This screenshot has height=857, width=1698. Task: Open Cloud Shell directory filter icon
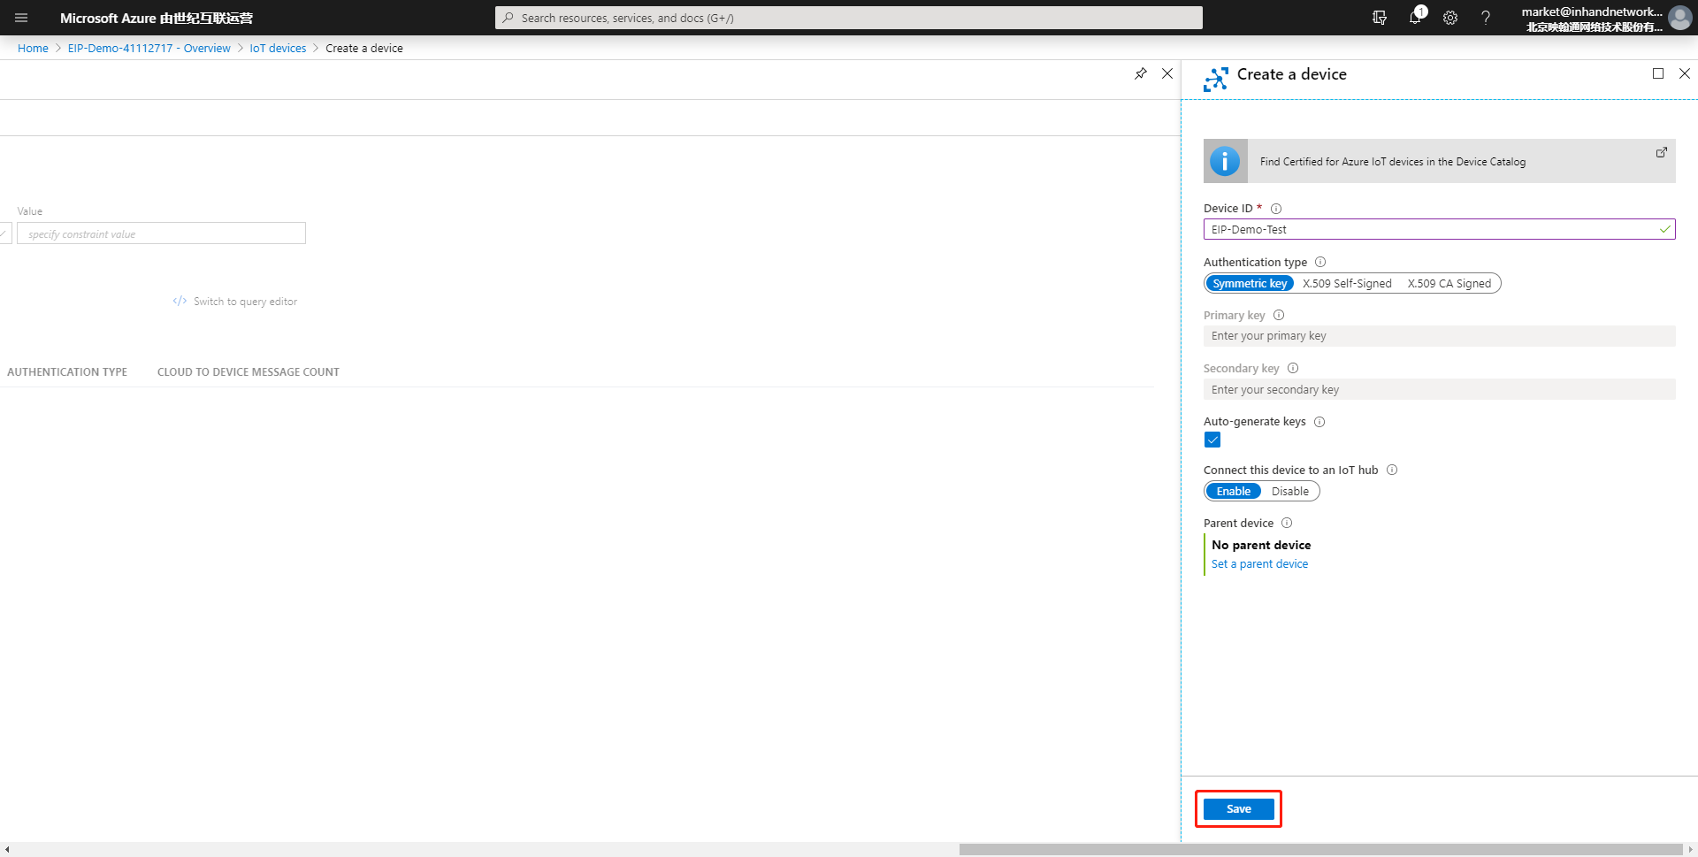pos(1380,18)
